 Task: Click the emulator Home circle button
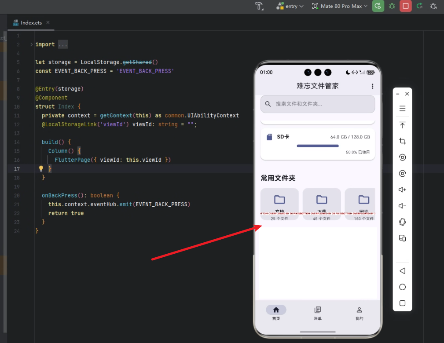click(x=402, y=287)
